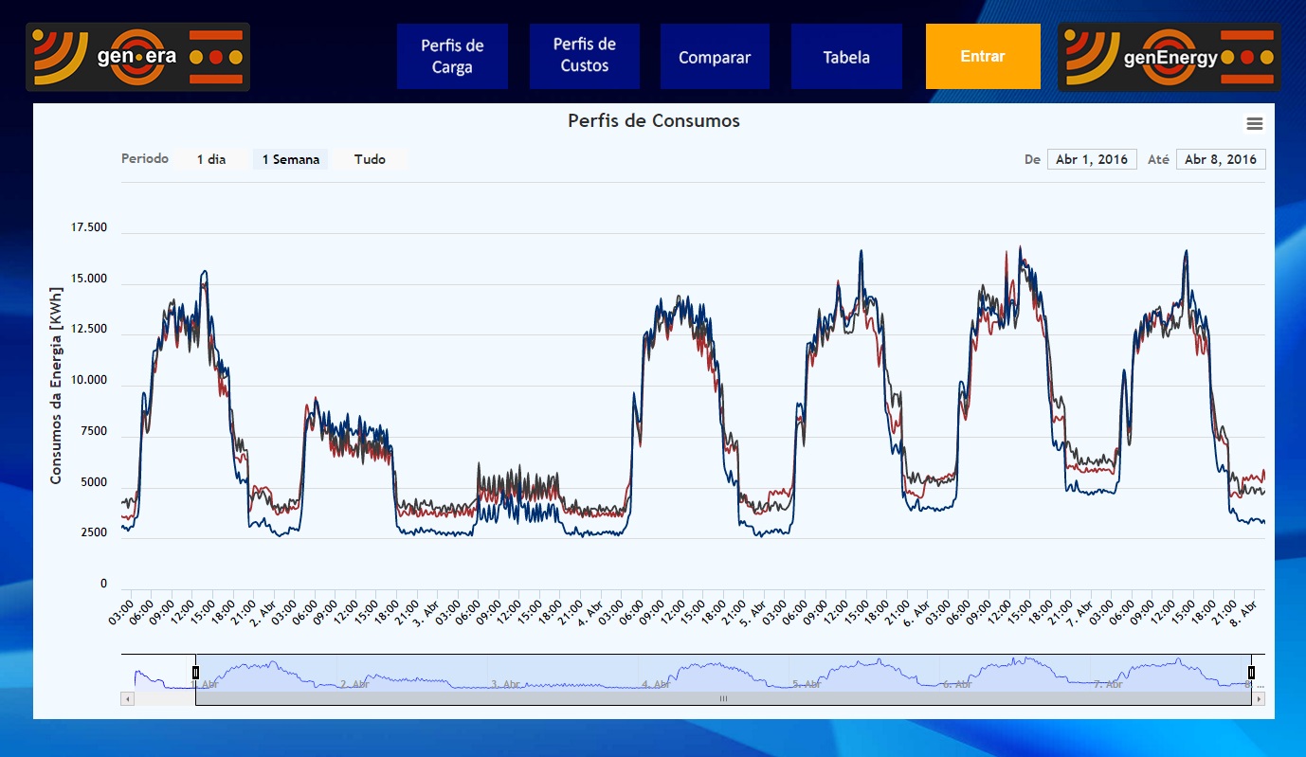1306x757 pixels.
Task: Select the 1 dia period range
Action: (211, 159)
